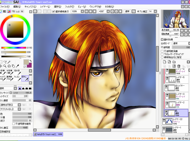The width and height of the screenshot is (190, 141).
Task: Hide the レイヤー3 layer via eye icon
Action: (167, 95)
